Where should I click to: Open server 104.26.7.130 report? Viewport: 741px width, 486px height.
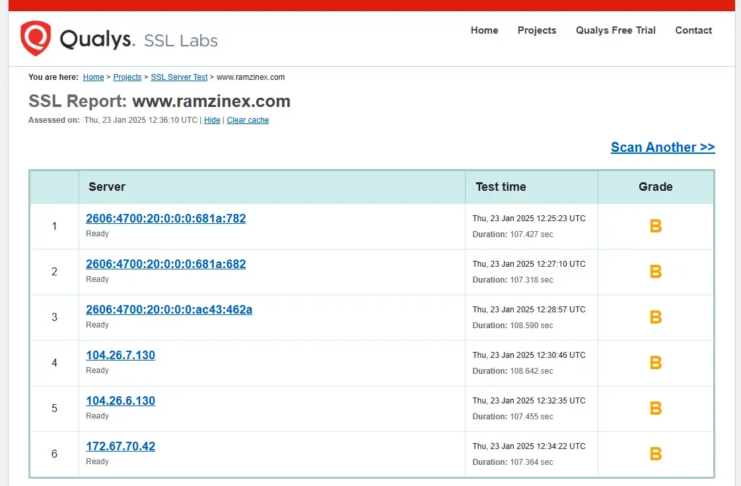point(120,355)
